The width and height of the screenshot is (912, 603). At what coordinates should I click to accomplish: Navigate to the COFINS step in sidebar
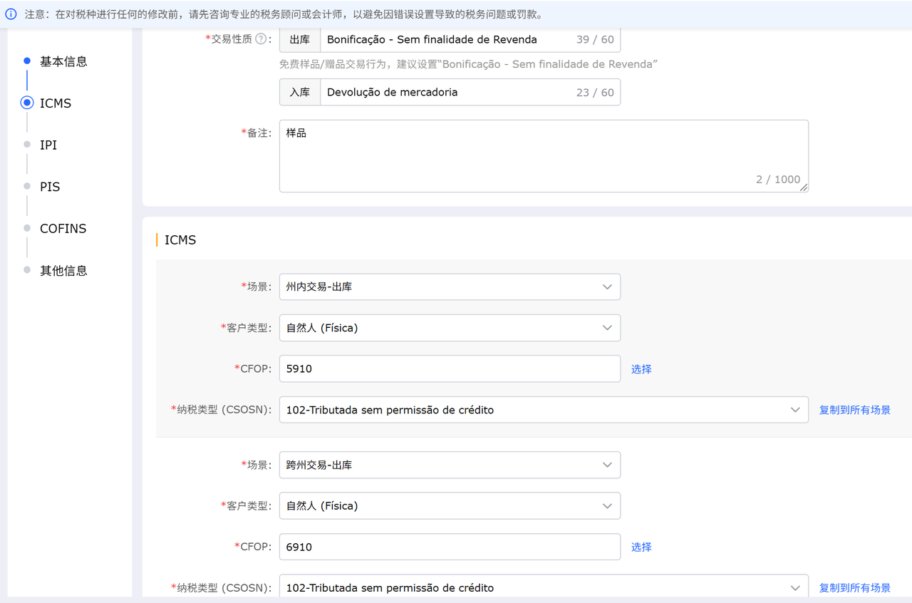[63, 229]
